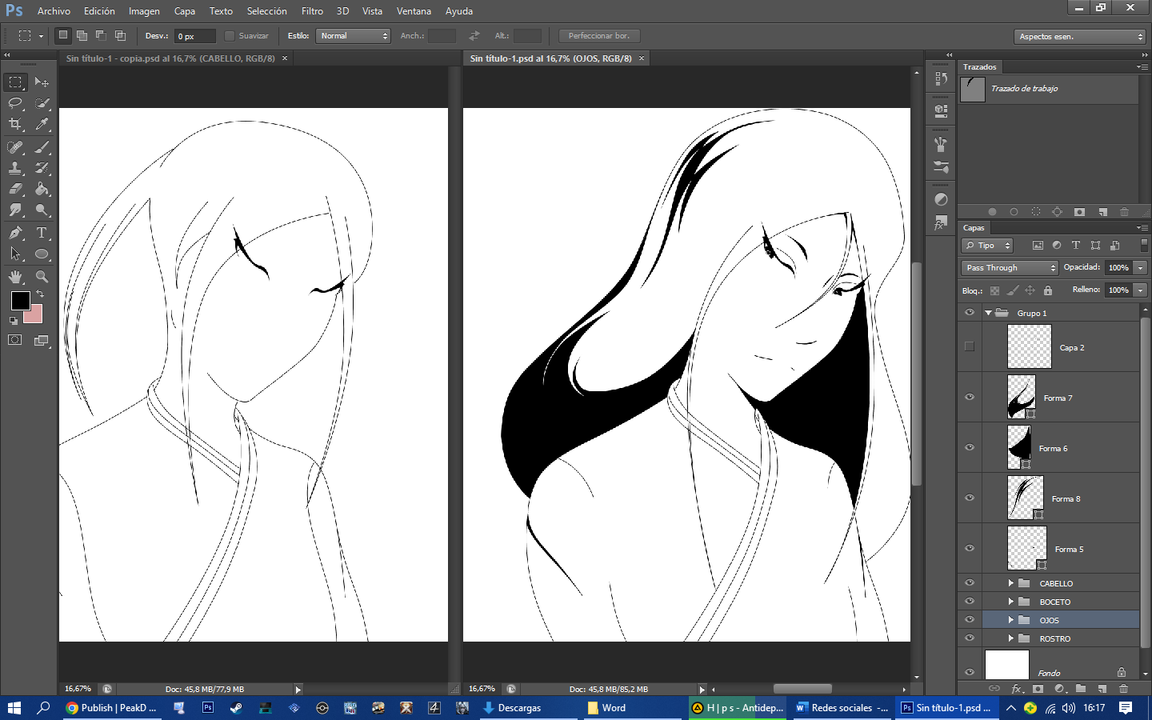Swap foreground and background colors
This screenshot has width=1152, height=720.
[x=40, y=294]
